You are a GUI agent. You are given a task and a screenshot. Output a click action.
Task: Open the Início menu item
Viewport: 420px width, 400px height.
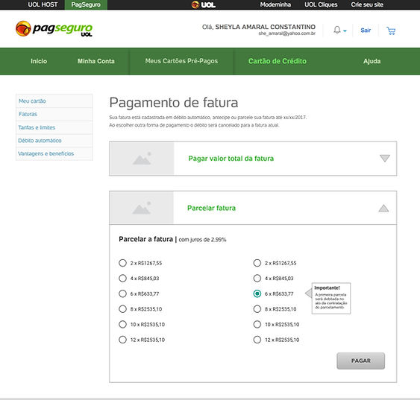(39, 61)
